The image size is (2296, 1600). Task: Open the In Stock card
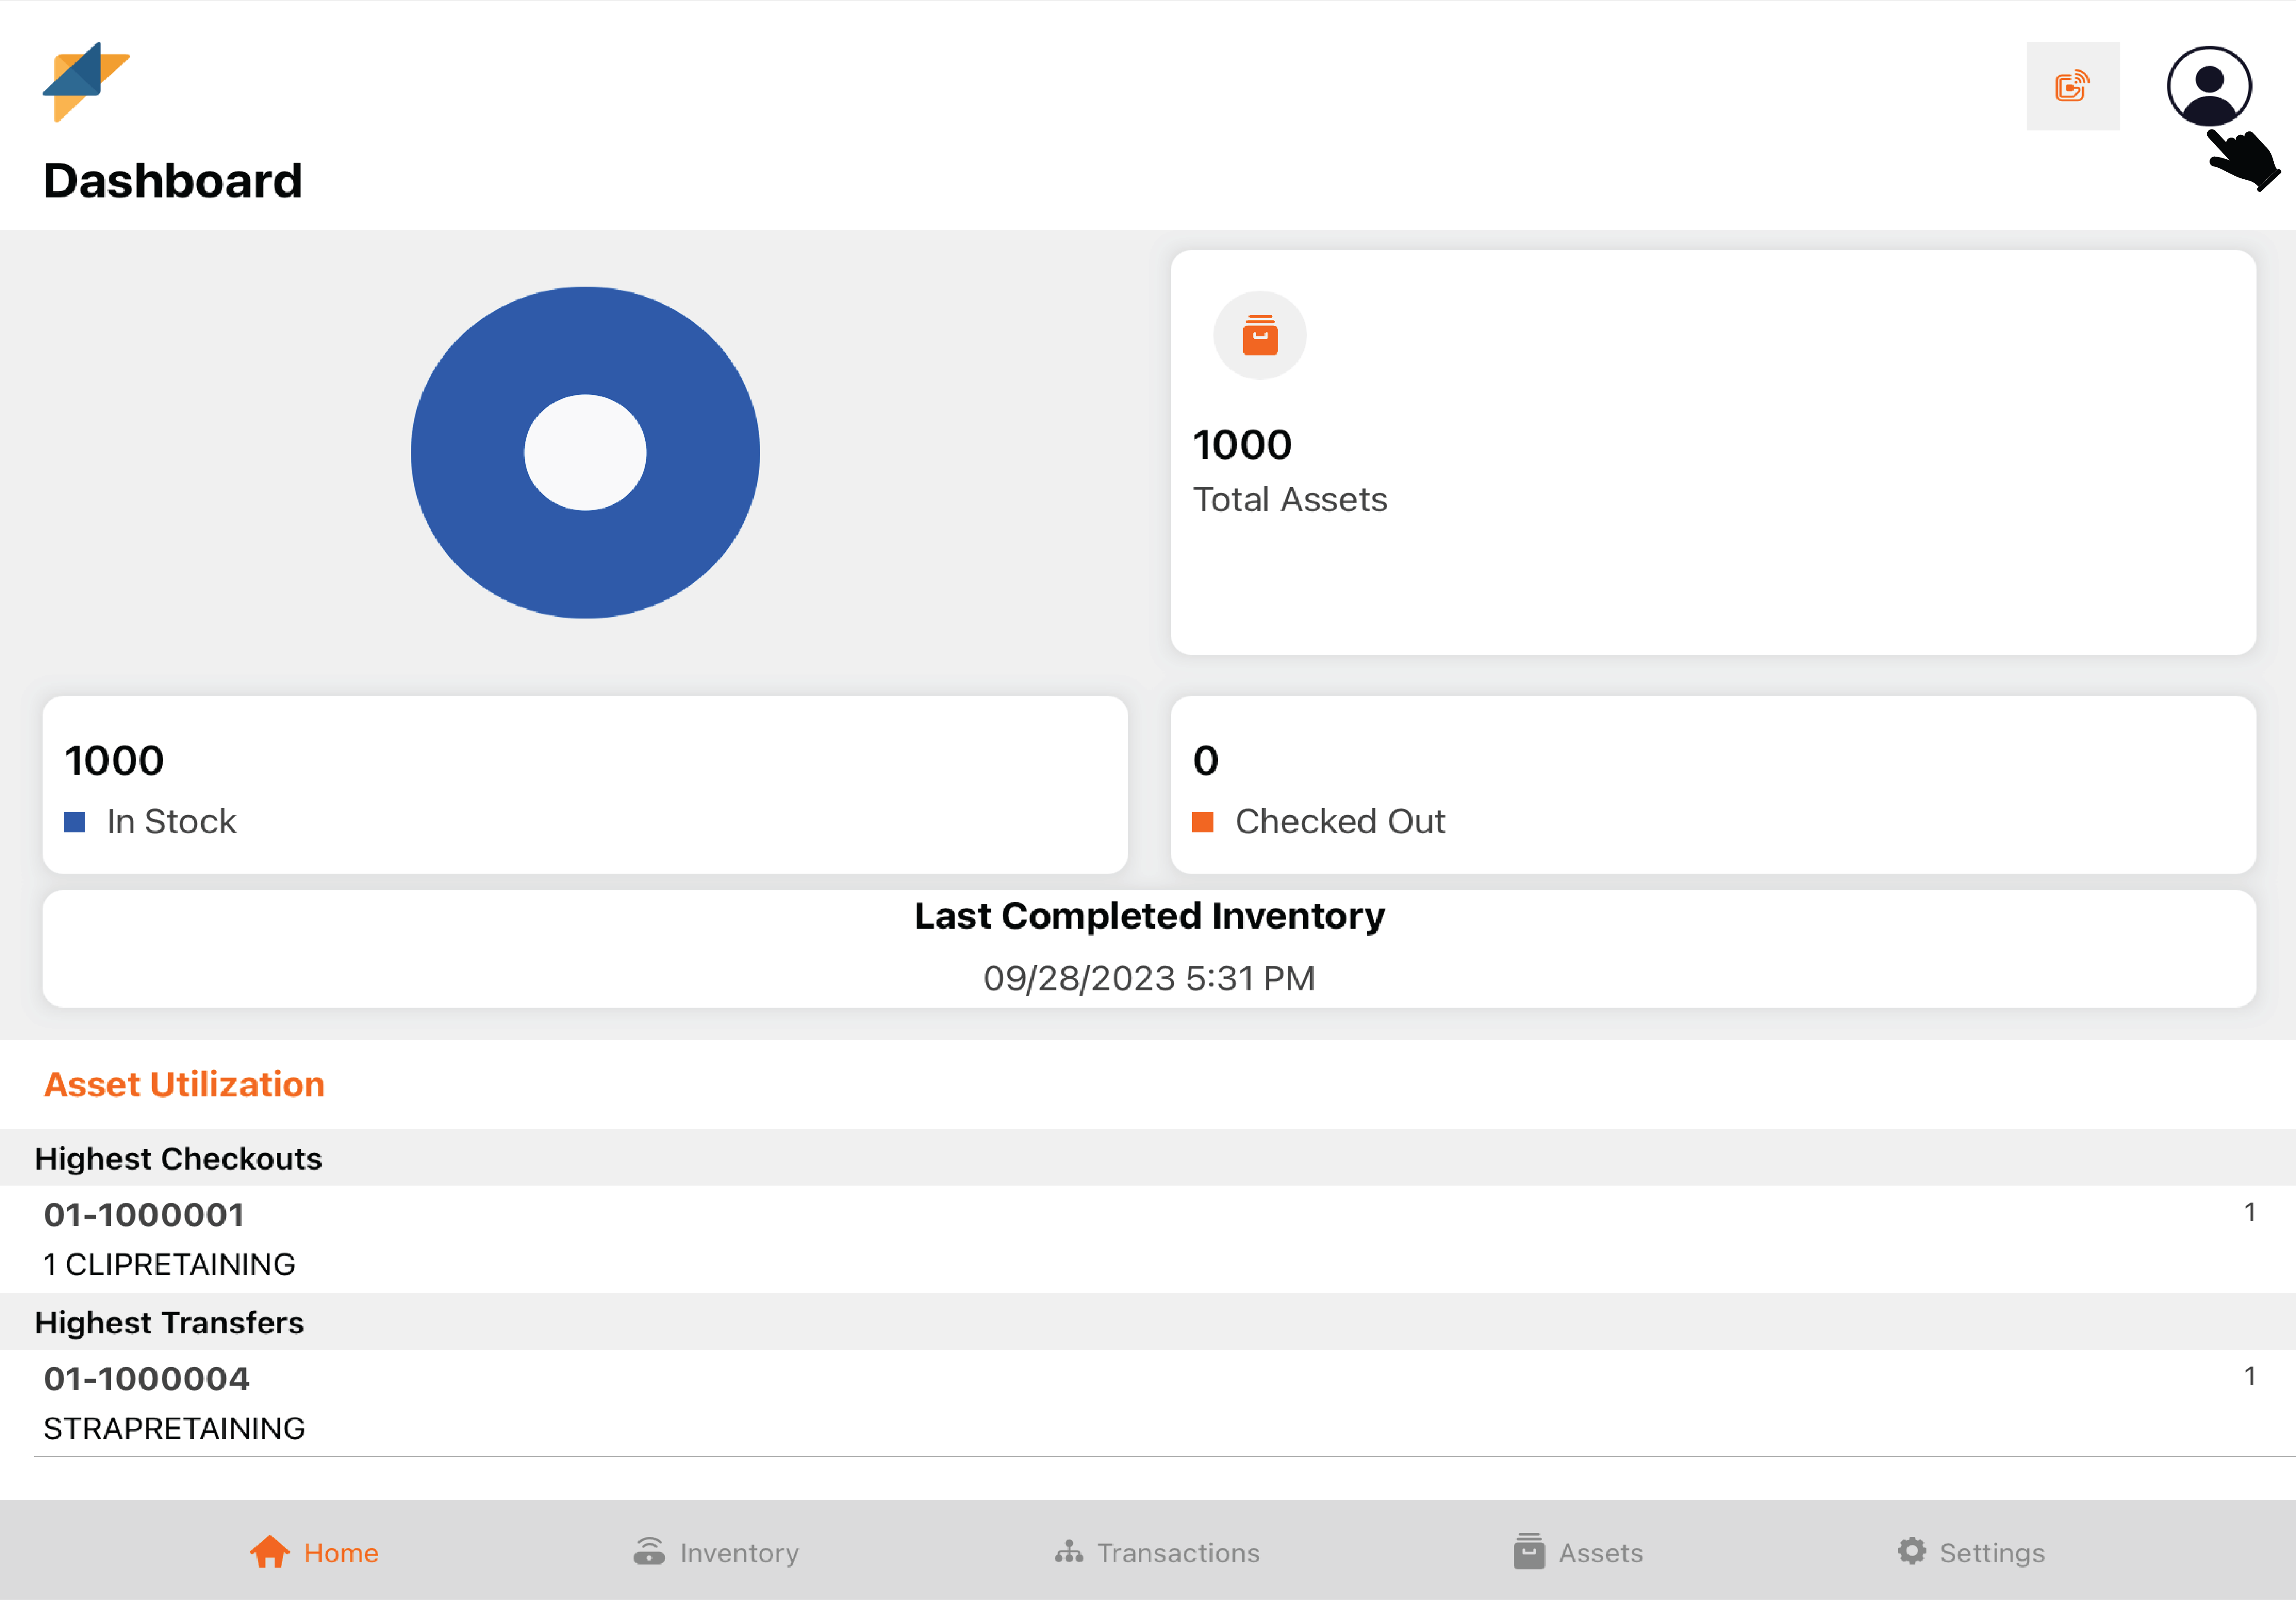585,785
